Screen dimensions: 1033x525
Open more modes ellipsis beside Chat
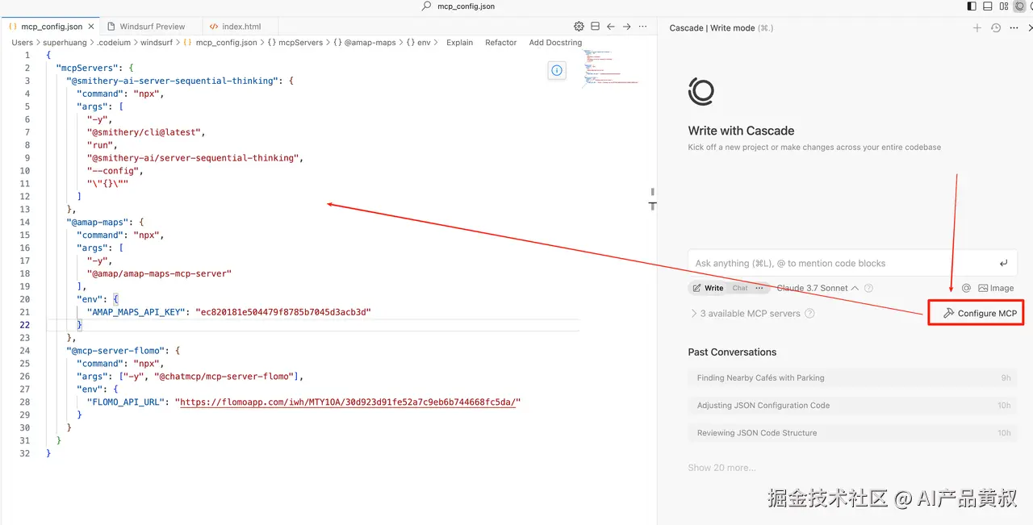point(759,288)
